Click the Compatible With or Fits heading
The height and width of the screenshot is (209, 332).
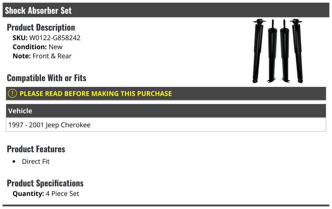[x=46, y=78]
